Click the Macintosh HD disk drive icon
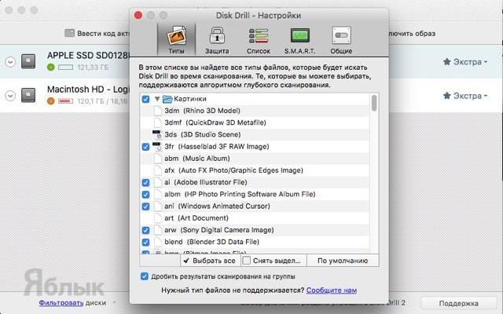503x314 pixels. (28, 95)
